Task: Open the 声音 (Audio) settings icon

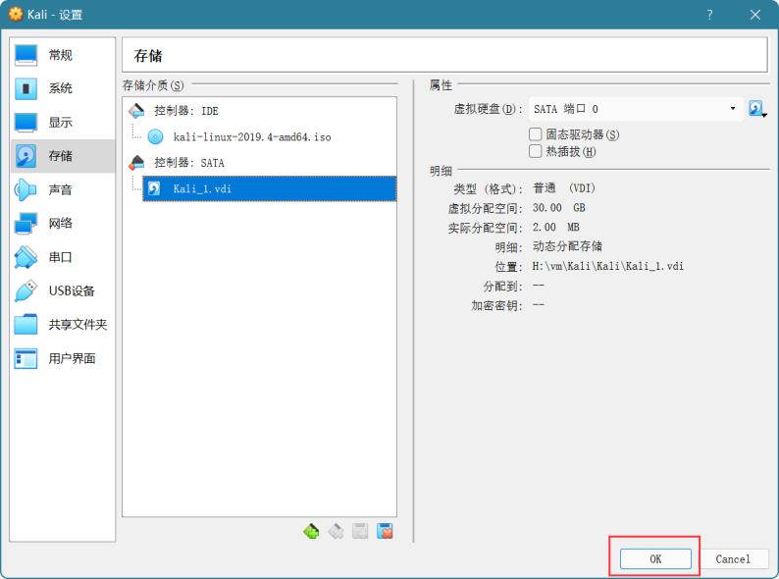Action: click(26, 189)
